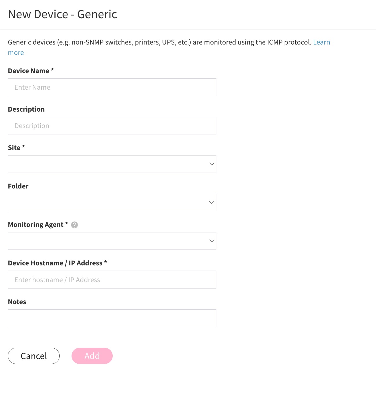Expand the Folder selection dropdown
The width and height of the screenshot is (376, 403).
[112, 202]
